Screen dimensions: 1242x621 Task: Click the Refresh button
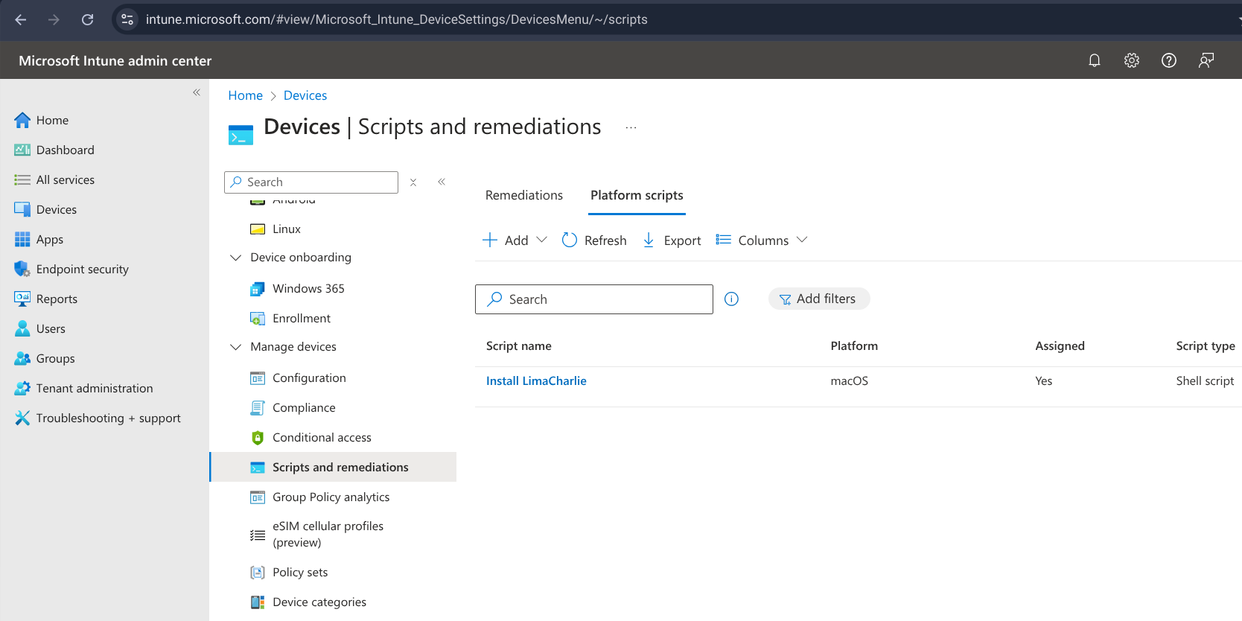pyautogui.click(x=594, y=240)
